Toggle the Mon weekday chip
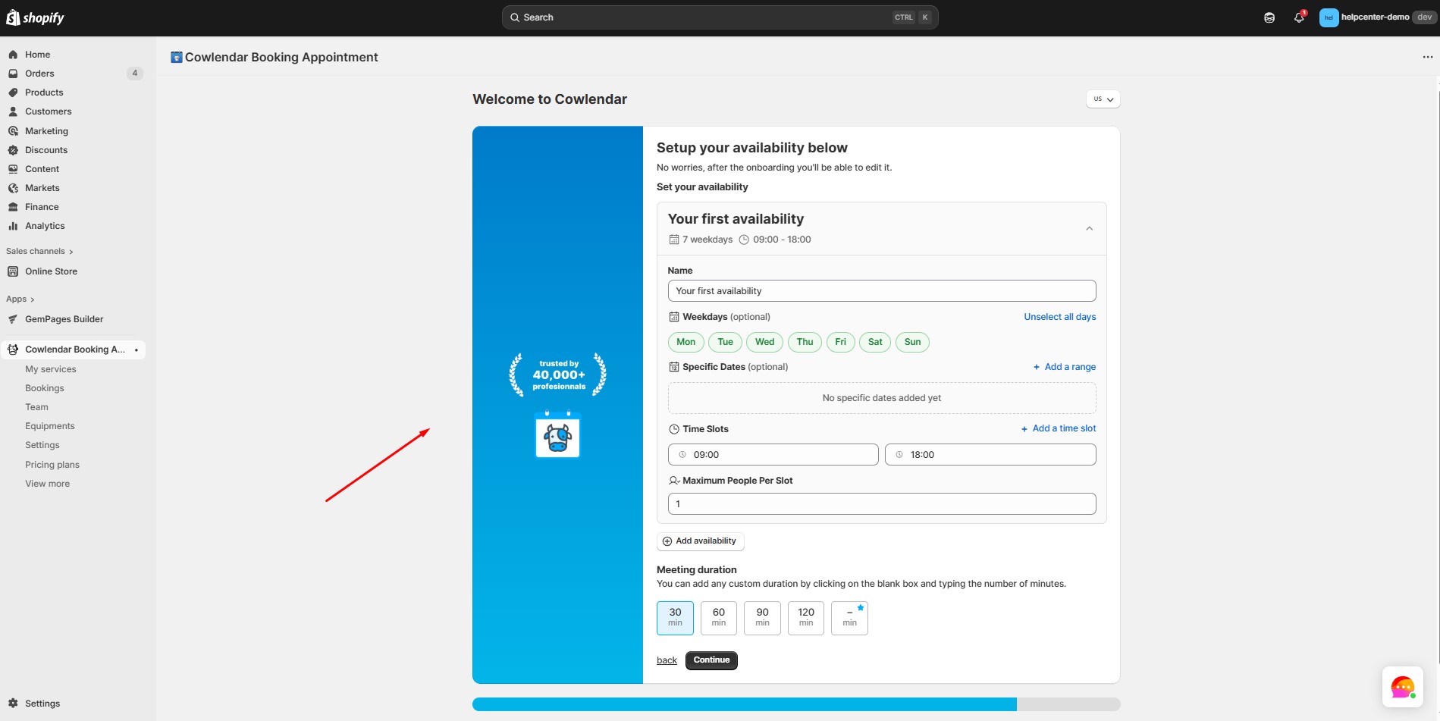This screenshot has width=1440, height=721. click(685, 342)
